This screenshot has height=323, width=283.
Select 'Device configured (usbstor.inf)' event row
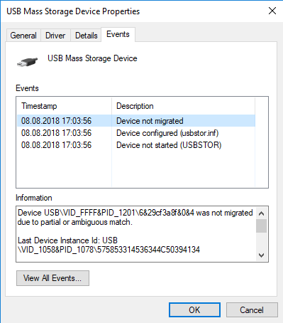coord(136,133)
